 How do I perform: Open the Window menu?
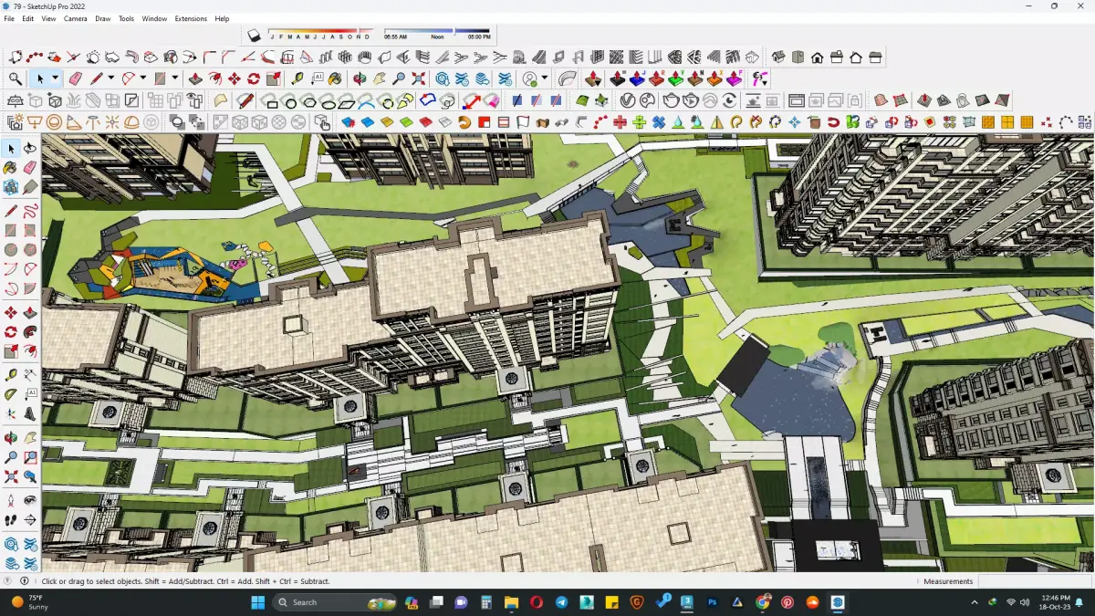point(154,18)
